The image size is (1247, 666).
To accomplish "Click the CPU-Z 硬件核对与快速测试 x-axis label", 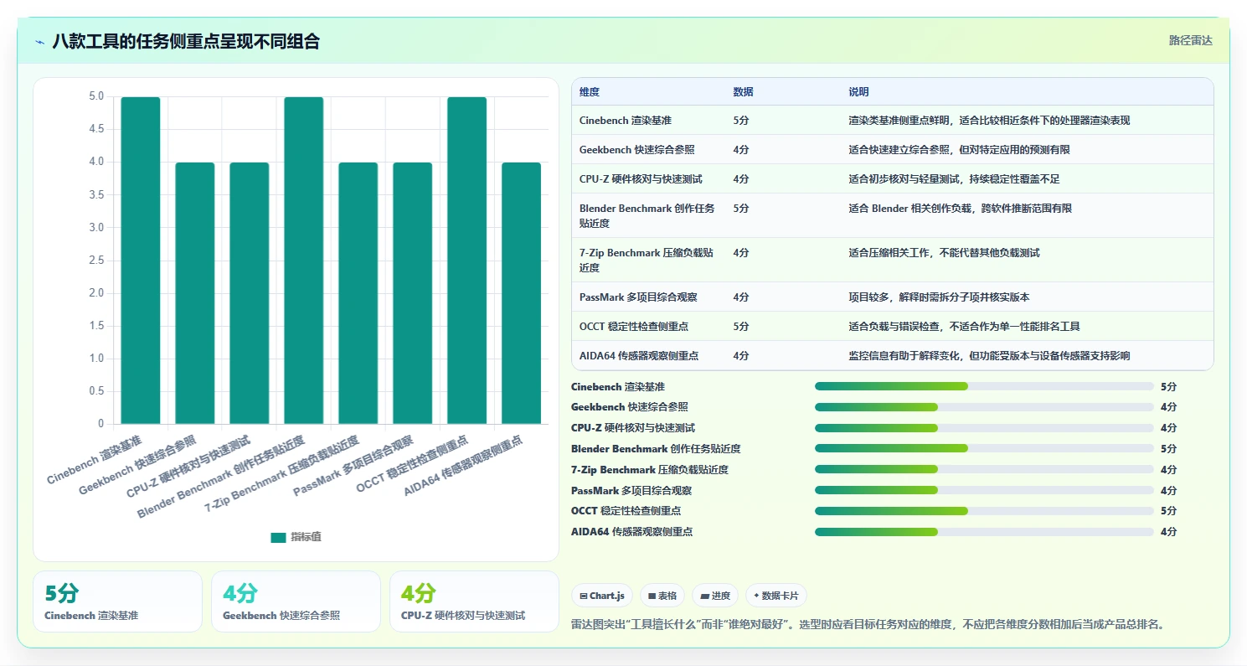I will (x=188, y=467).
